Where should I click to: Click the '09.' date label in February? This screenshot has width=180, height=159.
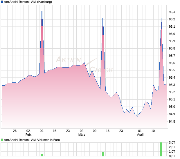(42, 131)
